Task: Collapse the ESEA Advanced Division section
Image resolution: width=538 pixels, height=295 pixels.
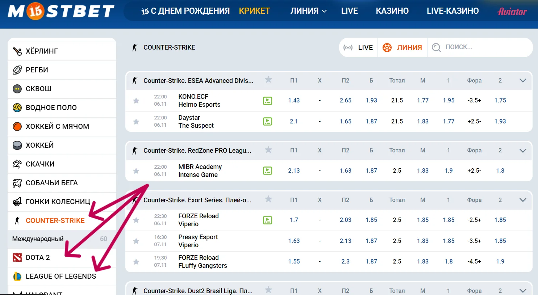Action: click(x=522, y=80)
